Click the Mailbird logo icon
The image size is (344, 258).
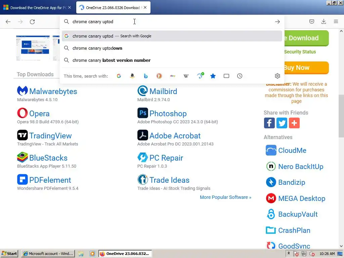(x=142, y=91)
